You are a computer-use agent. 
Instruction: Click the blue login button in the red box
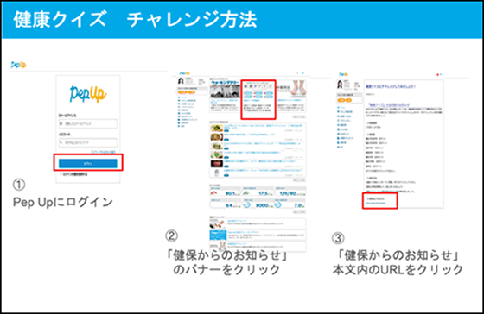click(x=88, y=163)
